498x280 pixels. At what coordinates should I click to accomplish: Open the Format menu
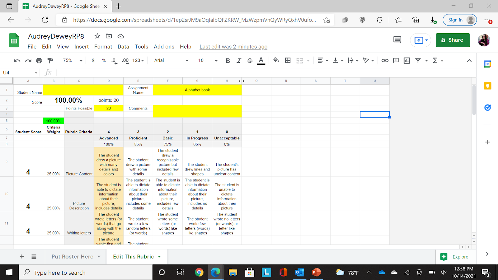(x=103, y=46)
